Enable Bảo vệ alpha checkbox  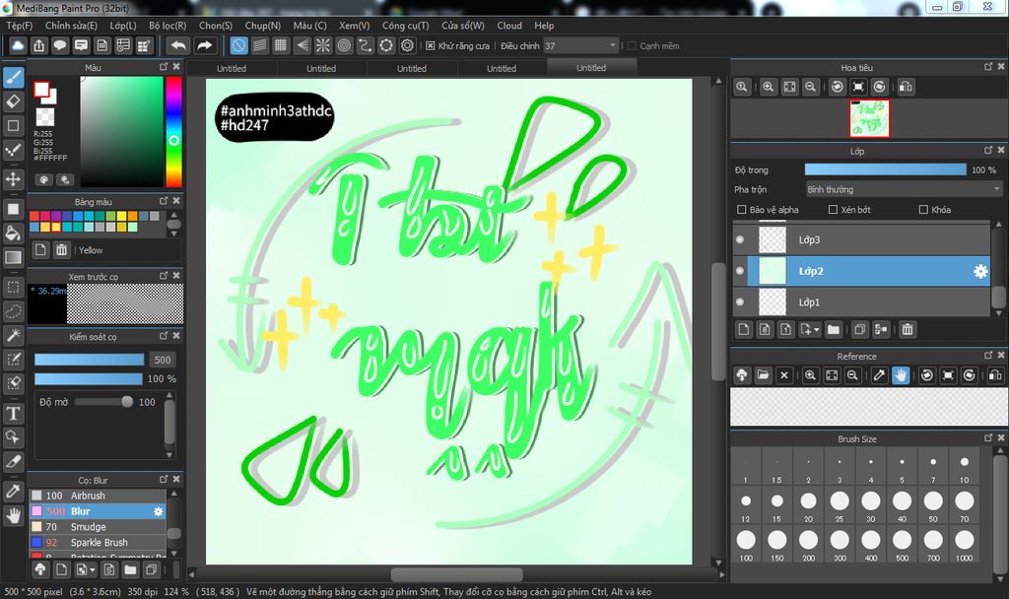pyautogui.click(x=741, y=210)
